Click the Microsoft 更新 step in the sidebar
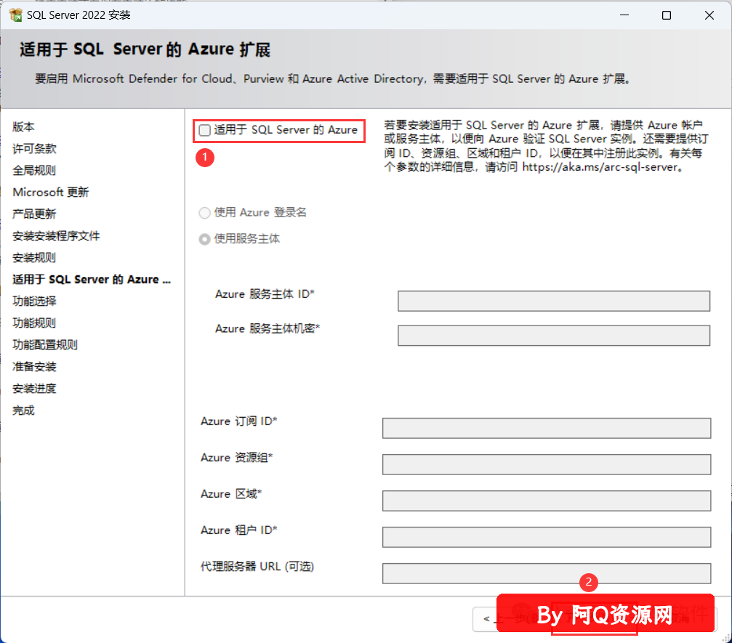 (x=51, y=193)
